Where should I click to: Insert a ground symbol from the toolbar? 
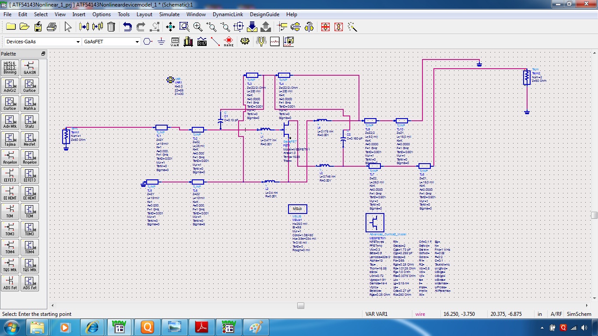click(x=161, y=42)
